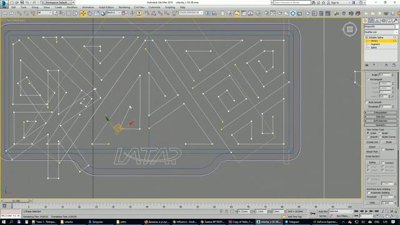
Task: Collapse the Geometry rollout
Action: point(381,125)
